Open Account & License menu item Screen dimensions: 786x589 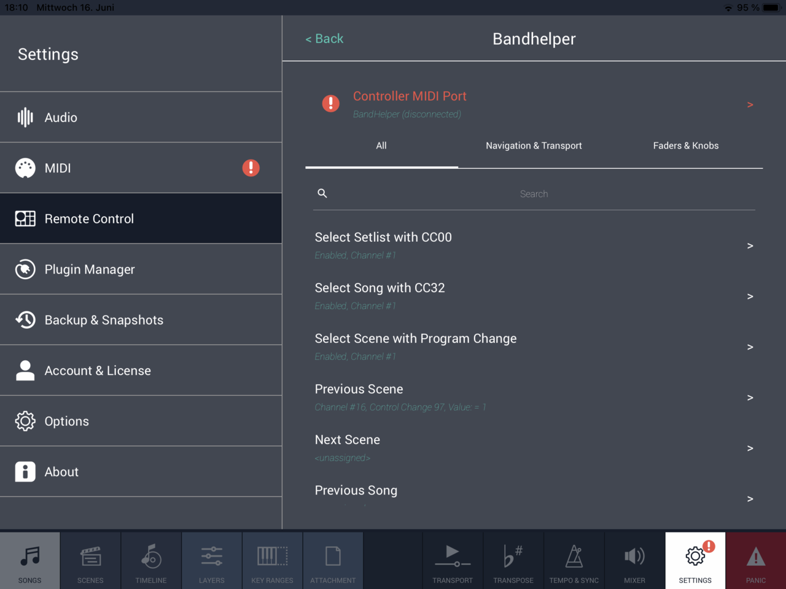[141, 371]
